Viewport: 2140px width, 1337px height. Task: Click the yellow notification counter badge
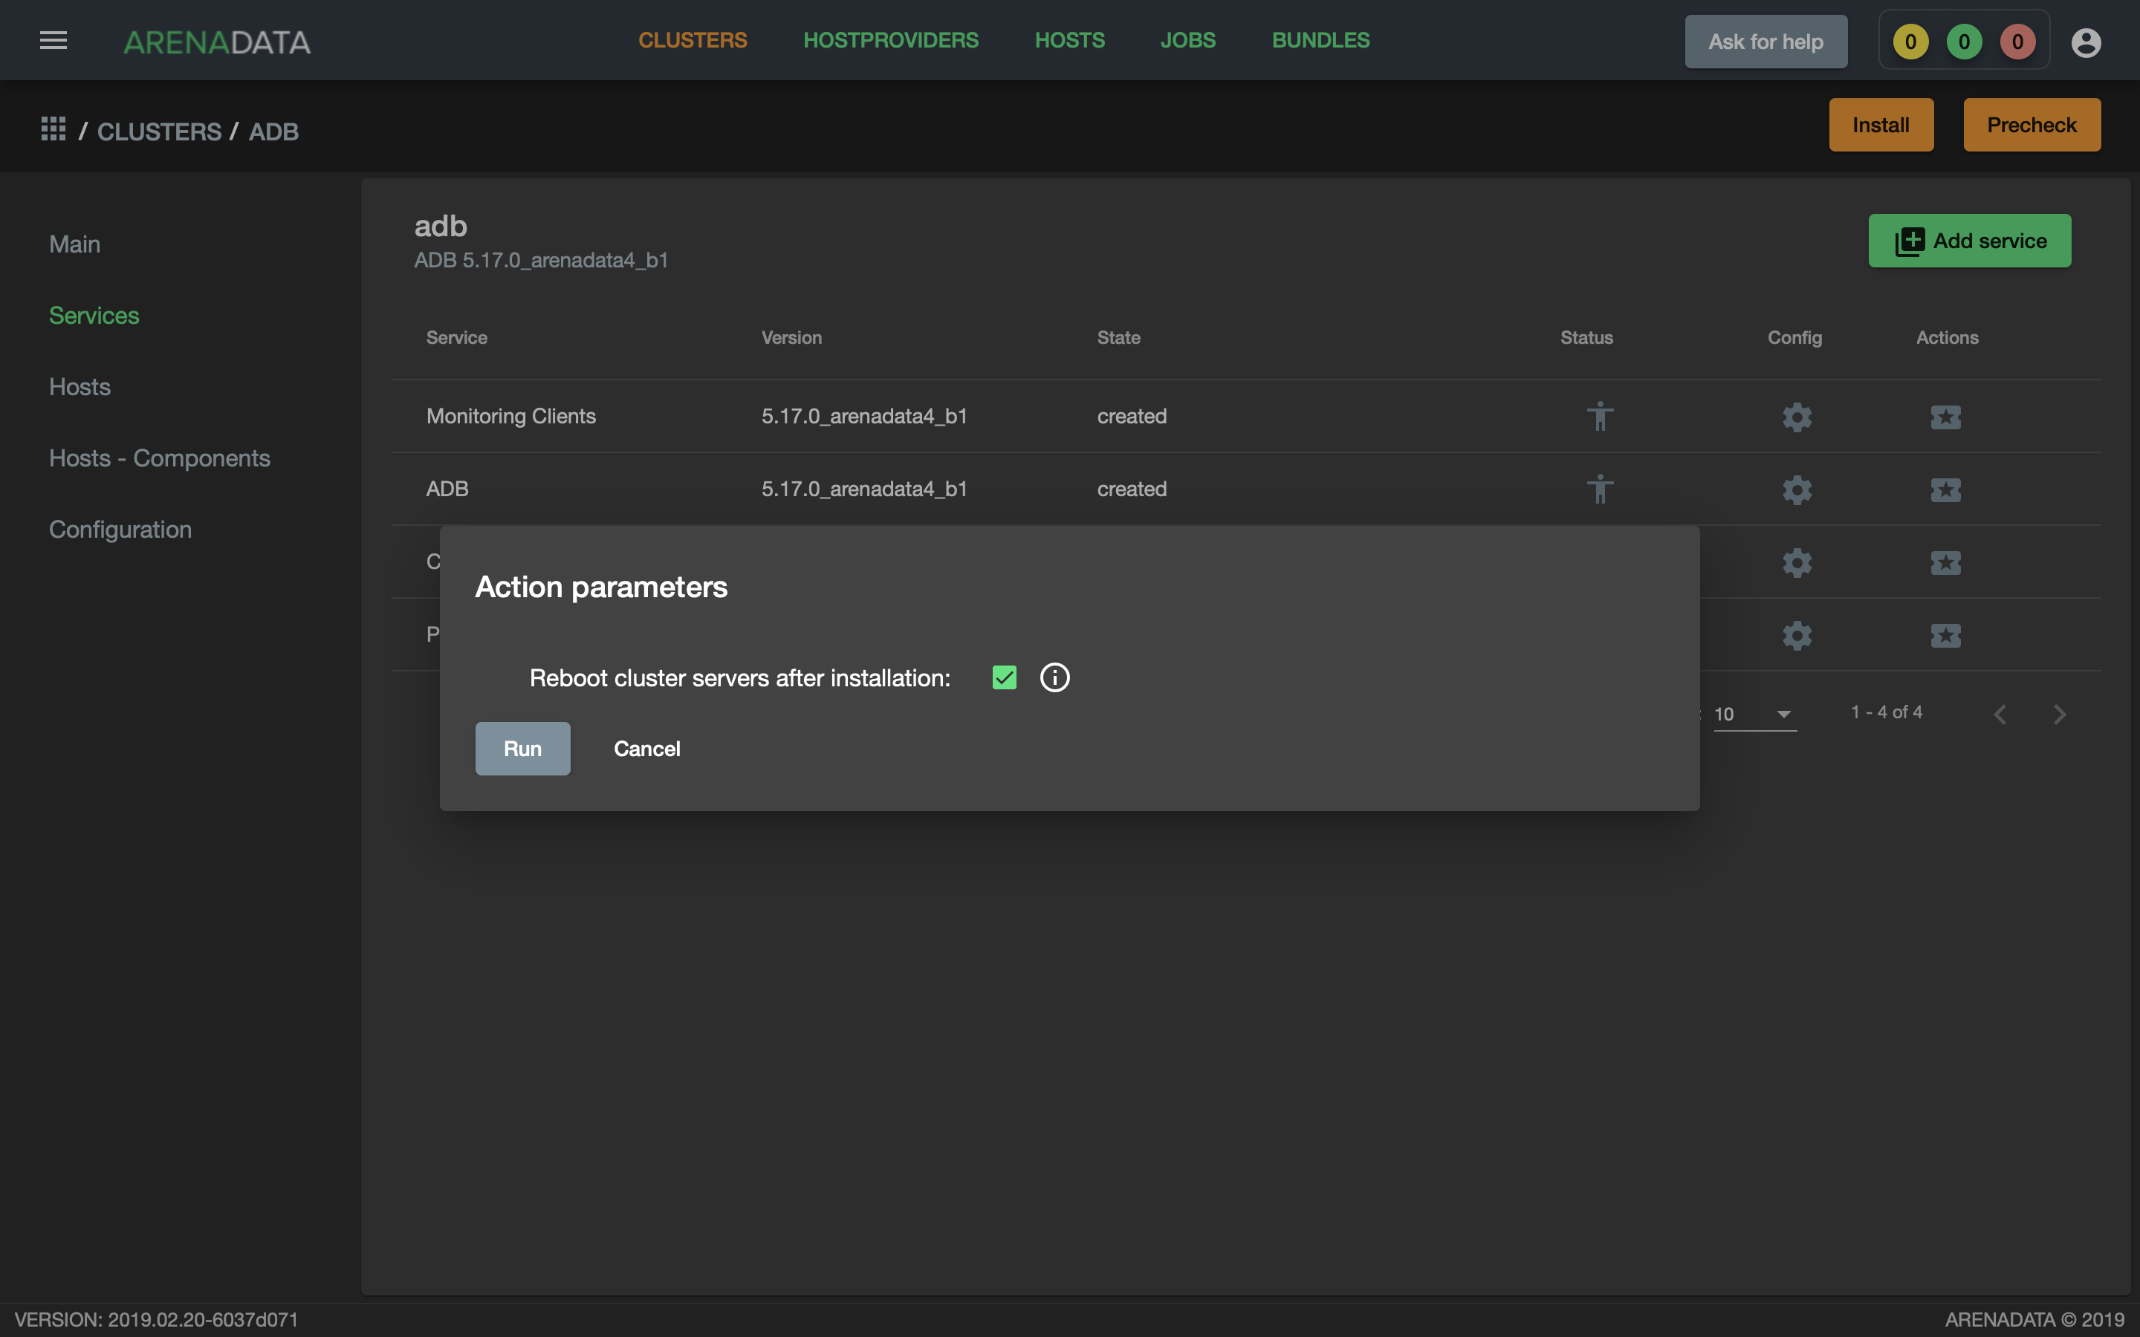click(x=1910, y=42)
